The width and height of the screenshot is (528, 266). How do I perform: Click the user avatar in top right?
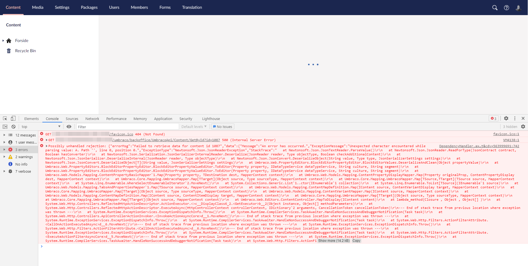519,8
